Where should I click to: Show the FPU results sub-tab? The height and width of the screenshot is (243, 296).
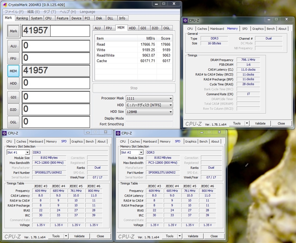tap(109, 28)
